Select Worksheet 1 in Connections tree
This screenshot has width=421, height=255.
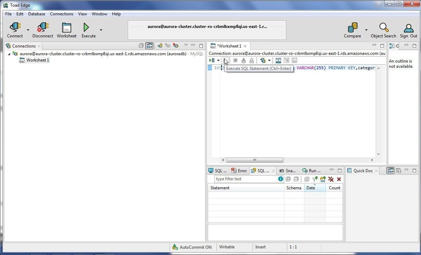[x=34, y=60]
